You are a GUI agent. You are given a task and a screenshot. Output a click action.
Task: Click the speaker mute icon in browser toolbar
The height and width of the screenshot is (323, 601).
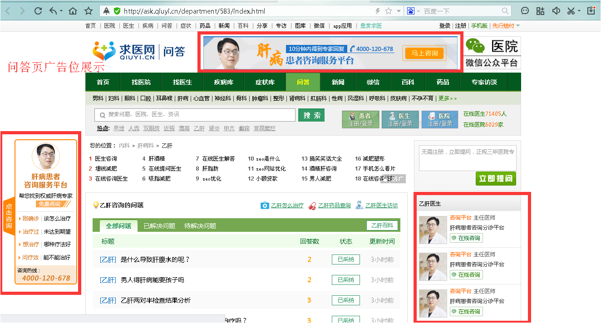click(556, 11)
